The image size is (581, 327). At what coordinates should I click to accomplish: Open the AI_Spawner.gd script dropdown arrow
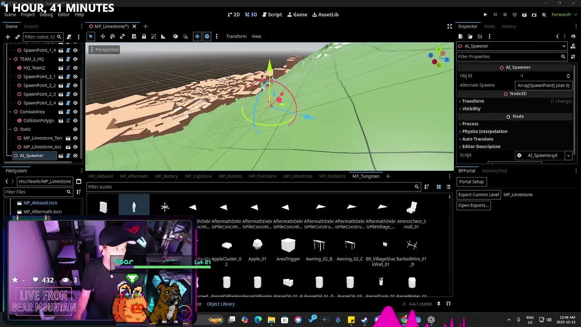[568, 155]
